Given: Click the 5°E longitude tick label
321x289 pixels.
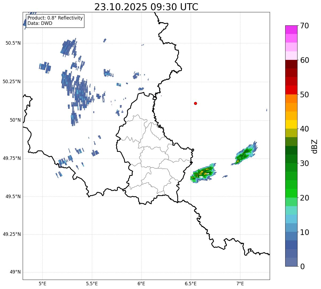Looking at the screenshot, I should point(42,283).
